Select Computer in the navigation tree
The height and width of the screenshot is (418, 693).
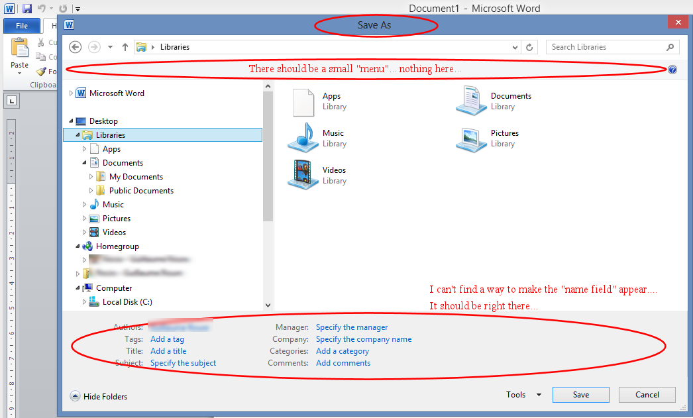coord(114,288)
